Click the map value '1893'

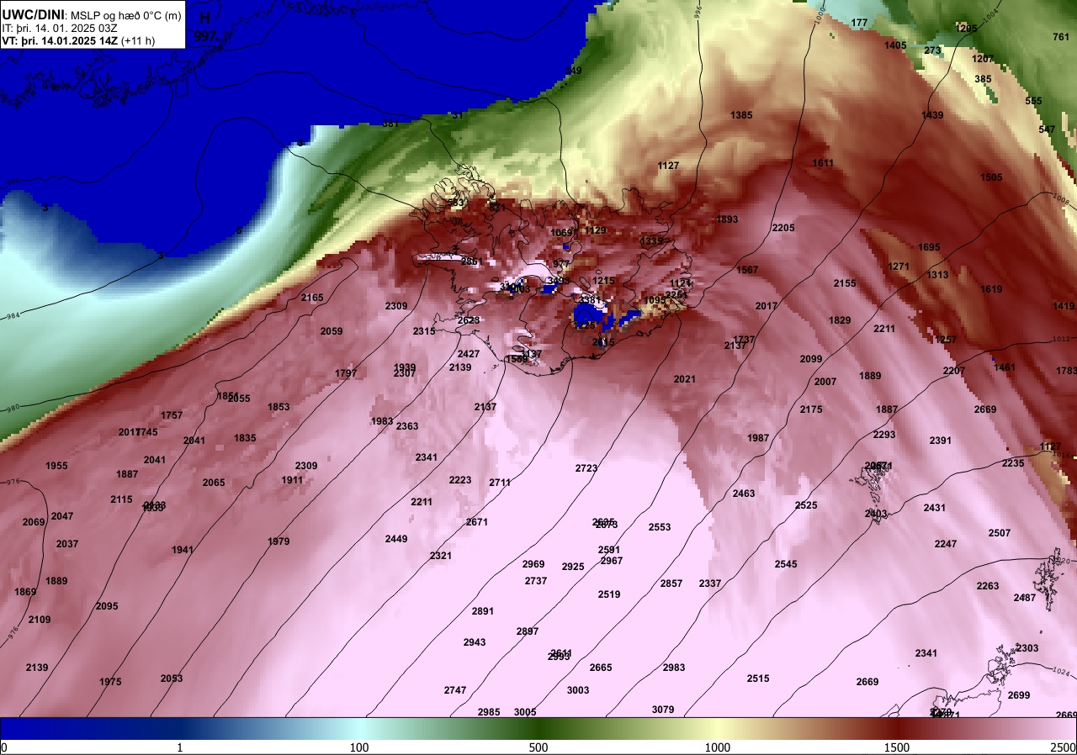727,219
